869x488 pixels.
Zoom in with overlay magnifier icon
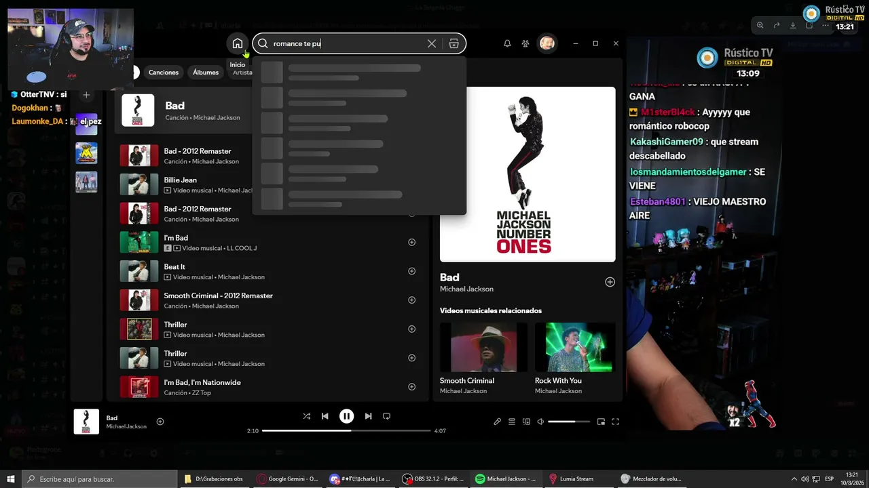(760, 26)
